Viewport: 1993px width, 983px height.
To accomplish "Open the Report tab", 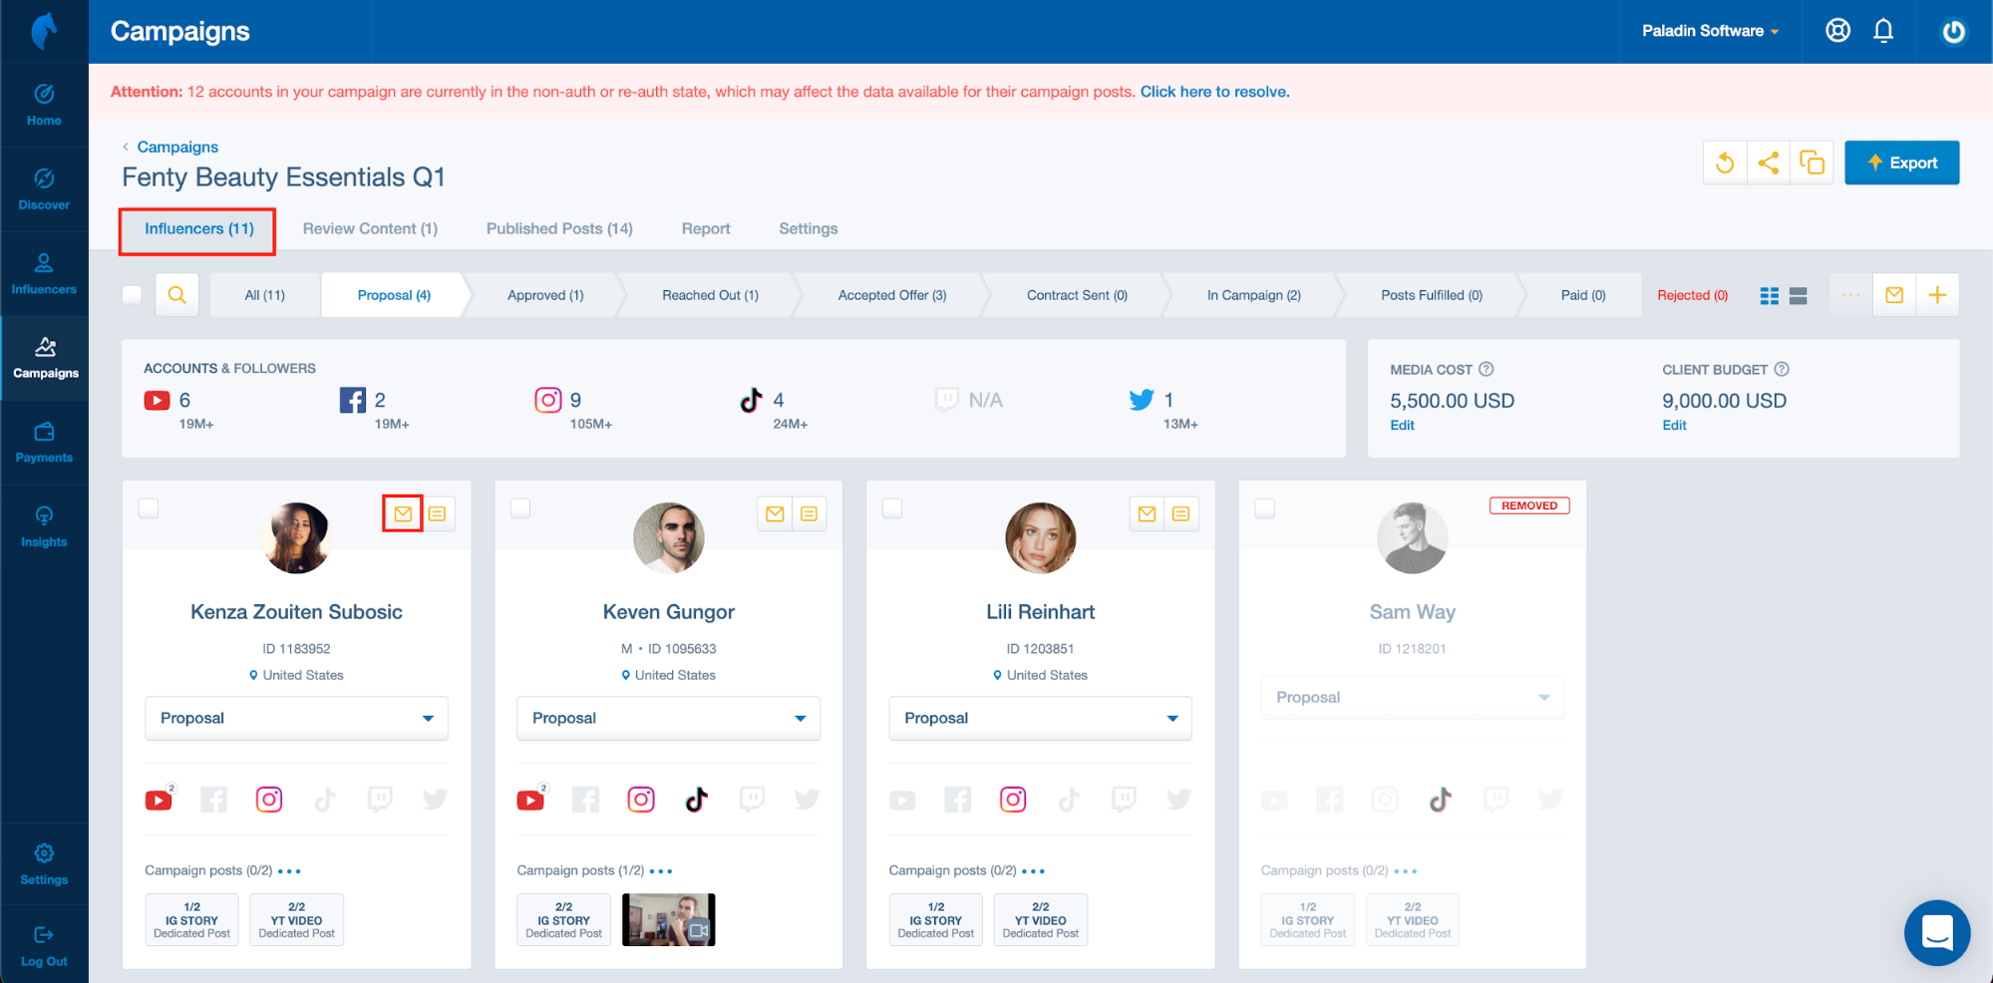I will pos(706,228).
